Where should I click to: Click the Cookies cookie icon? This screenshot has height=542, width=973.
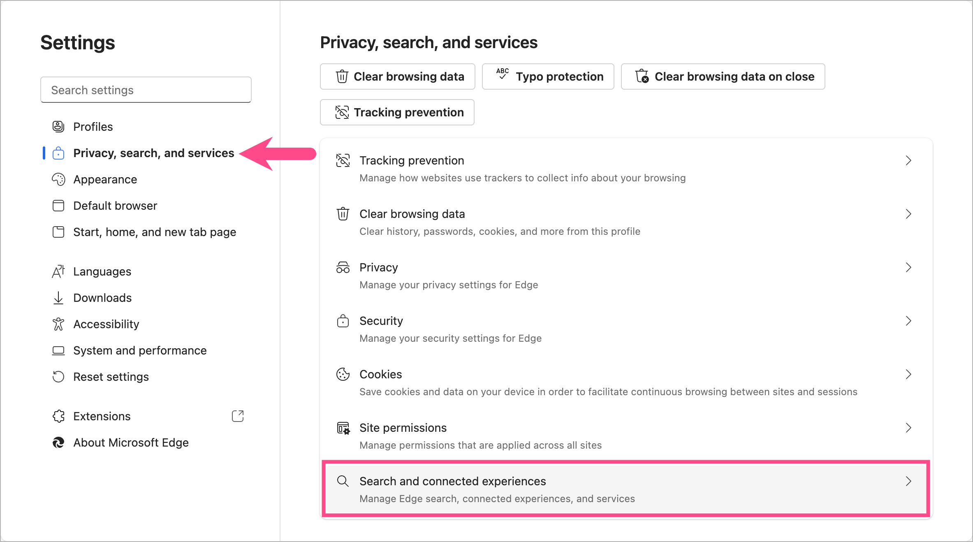tap(343, 374)
